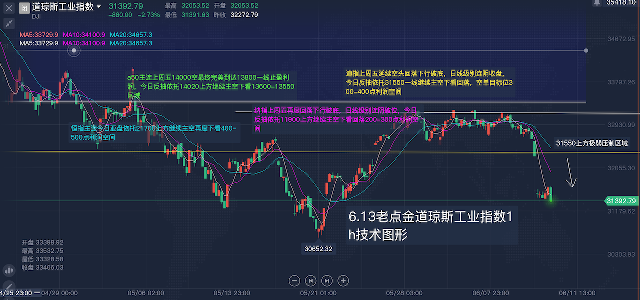Click the red MA5:33729.9 indicator label
Image resolution: width=640 pixels, height=300 pixels.
(x=39, y=35)
